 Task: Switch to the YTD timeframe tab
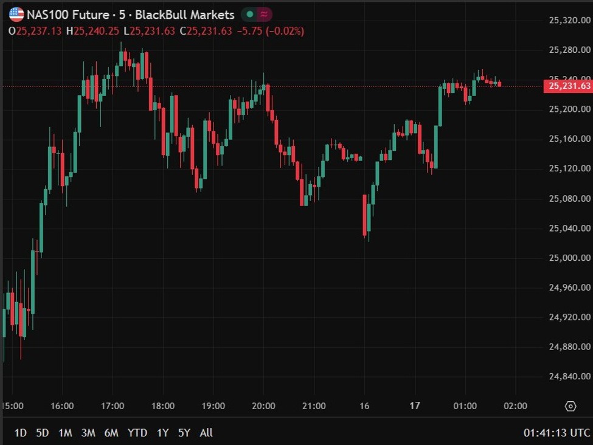pyautogui.click(x=137, y=433)
